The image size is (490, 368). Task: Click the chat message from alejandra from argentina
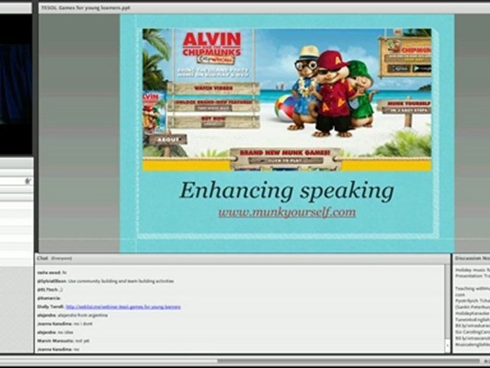click(x=72, y=315)
